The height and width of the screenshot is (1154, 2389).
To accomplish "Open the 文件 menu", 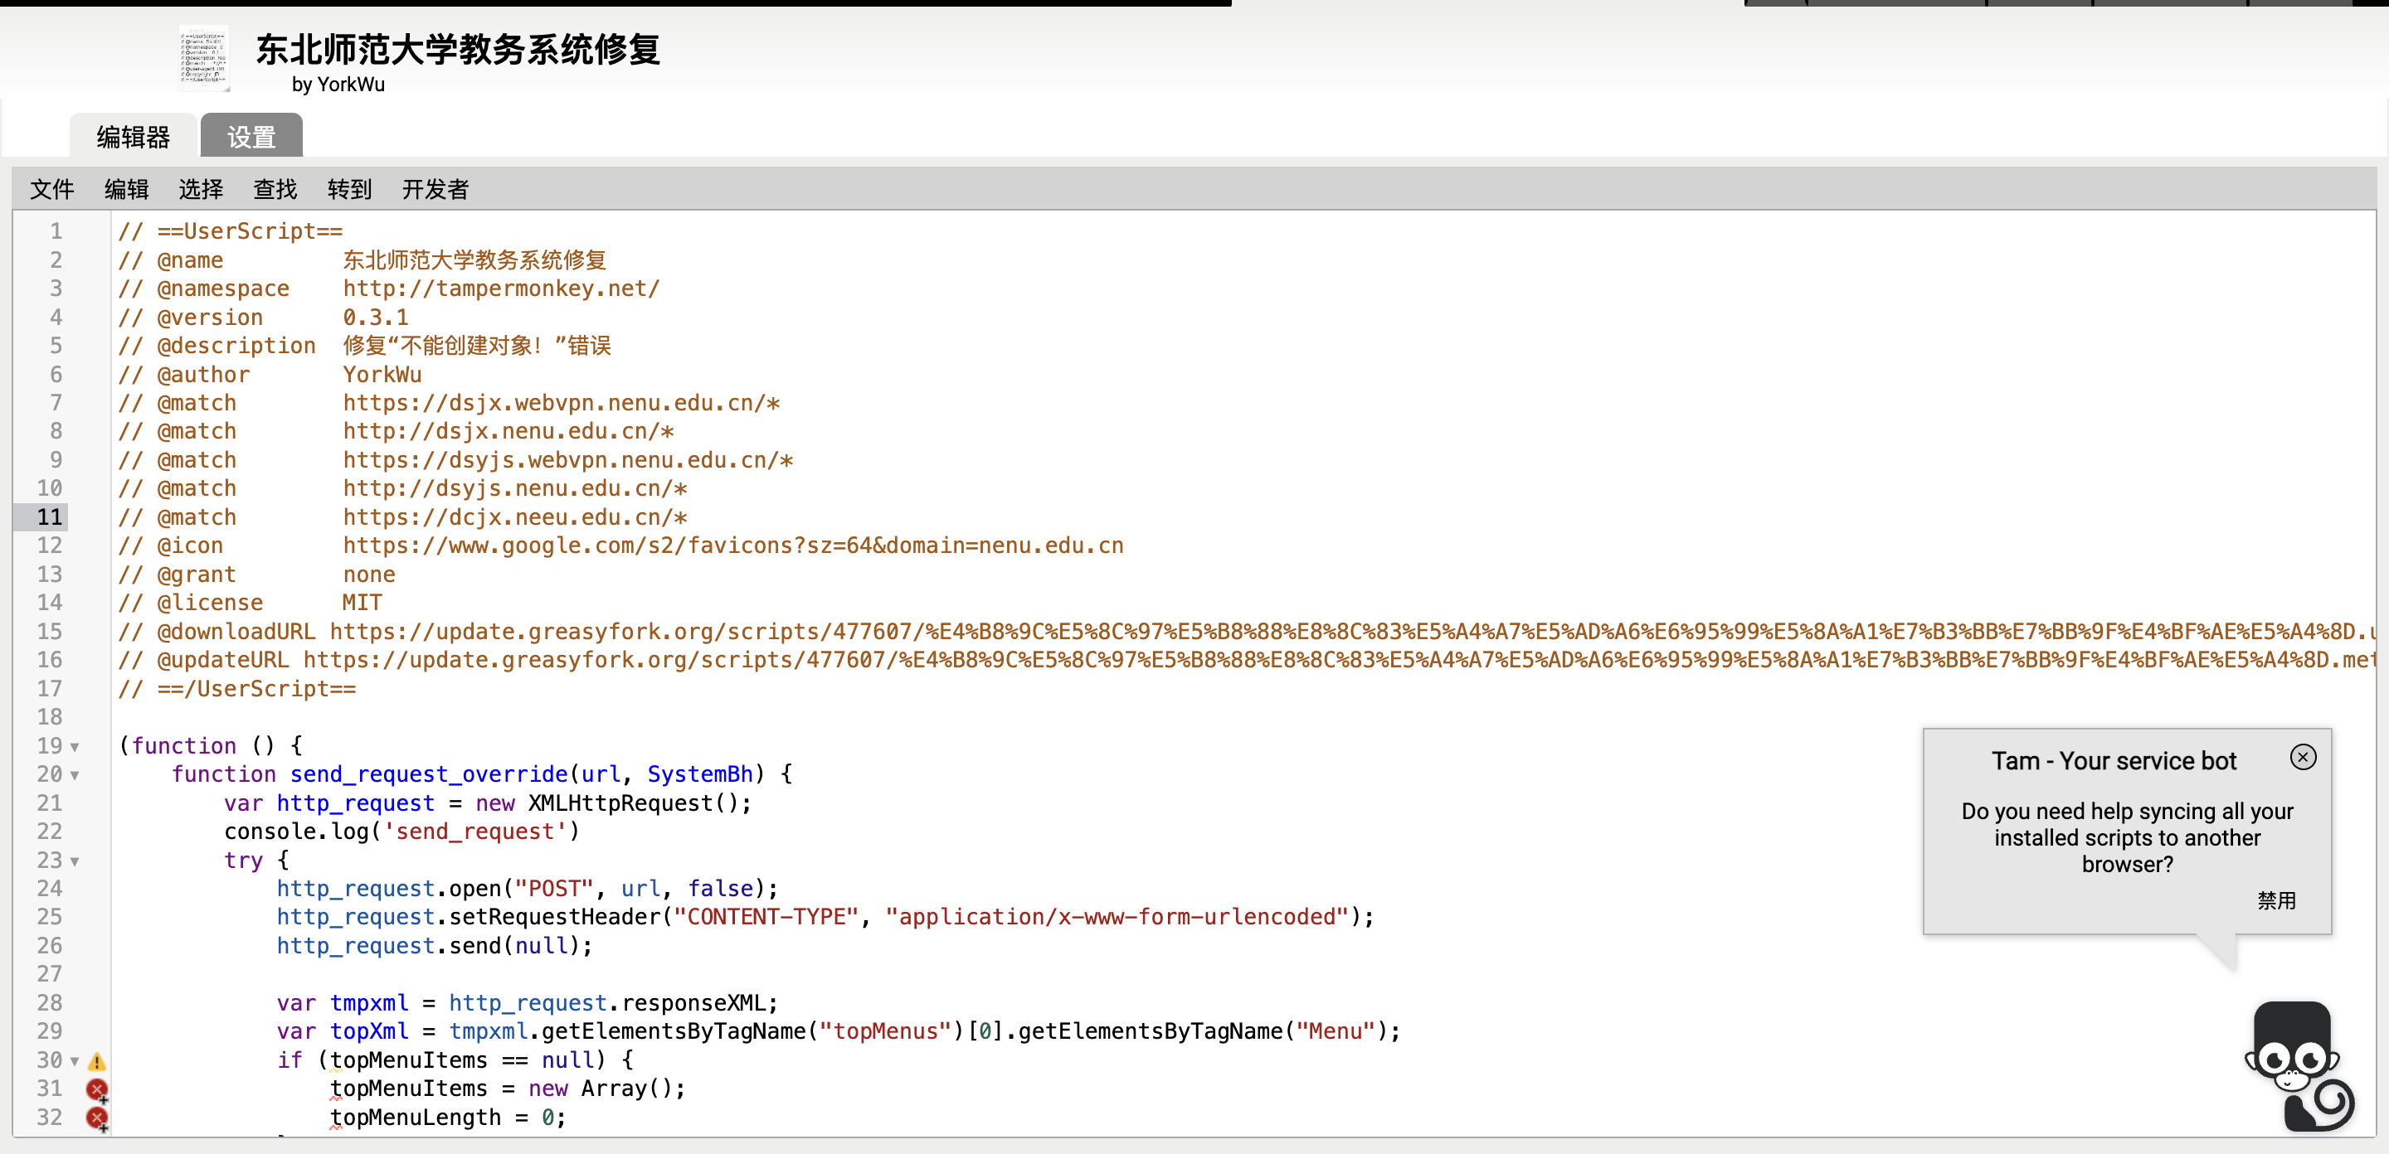I will coord(52,189).
